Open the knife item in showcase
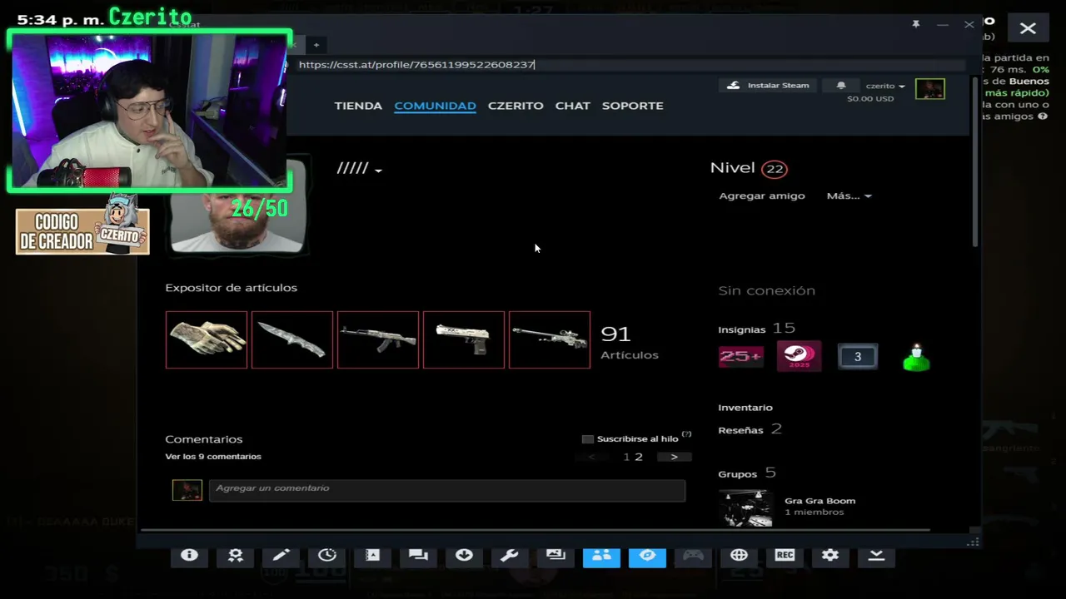The height and width of the screenshot is (599, 1066). coord(292,339)
